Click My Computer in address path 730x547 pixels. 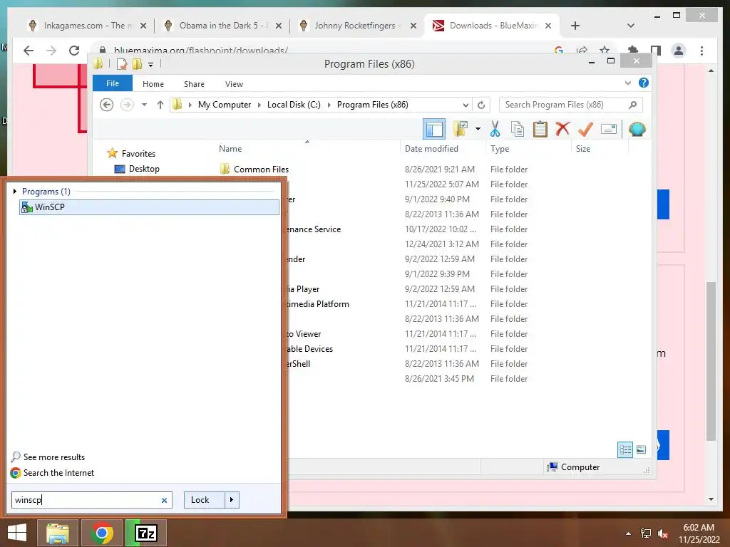[225, 105]
